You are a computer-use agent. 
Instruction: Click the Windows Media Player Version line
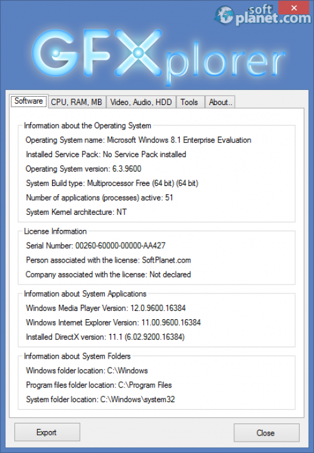tap(106, 308)
